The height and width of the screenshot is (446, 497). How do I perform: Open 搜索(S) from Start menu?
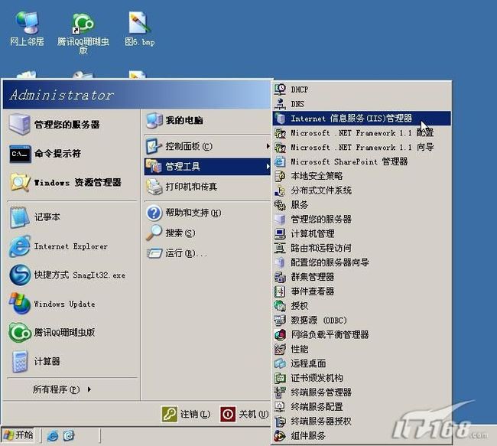[x=207, y=233]
